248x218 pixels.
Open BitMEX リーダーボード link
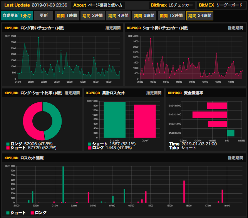pyautogui.click(x=221, y=5)
